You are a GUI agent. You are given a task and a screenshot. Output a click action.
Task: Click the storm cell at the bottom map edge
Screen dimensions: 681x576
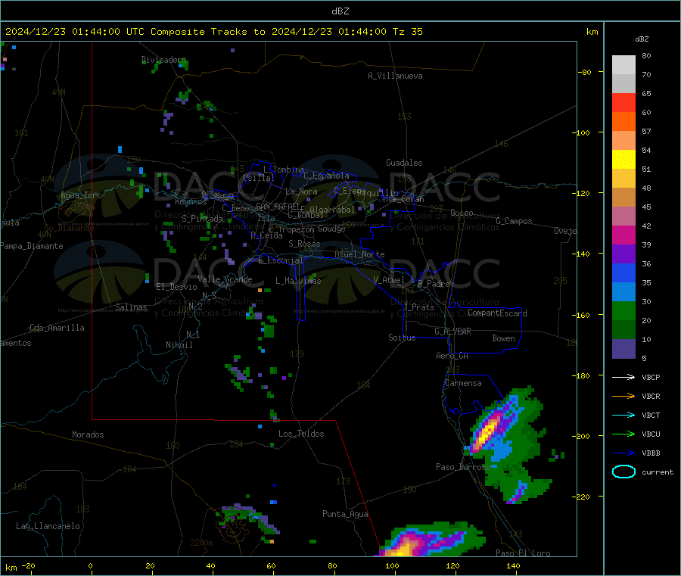tap(430, 540)
